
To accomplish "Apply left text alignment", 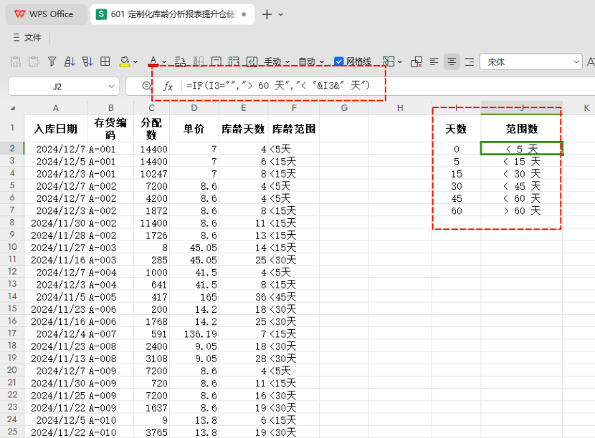I will (x=434, y=62).
